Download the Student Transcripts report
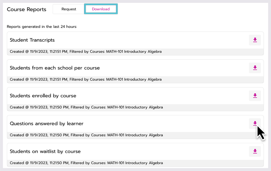This screenshot has height=171, width=271. [255, 40]
